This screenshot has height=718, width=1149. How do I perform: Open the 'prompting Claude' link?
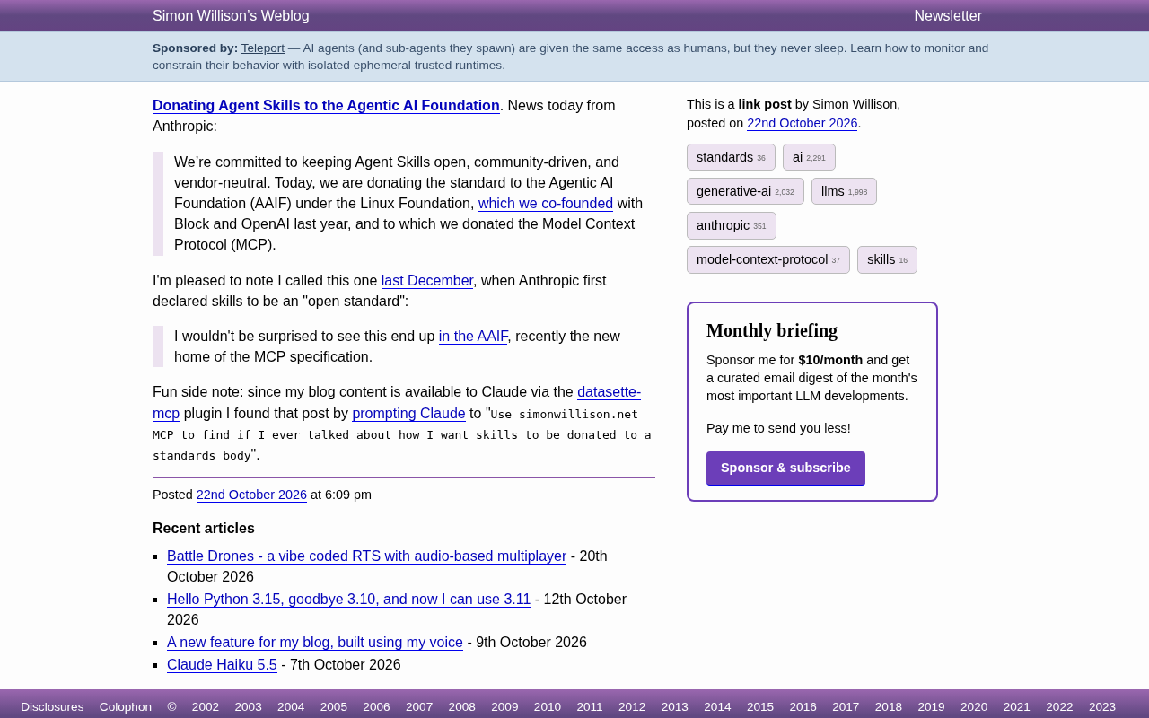(408, 414)
